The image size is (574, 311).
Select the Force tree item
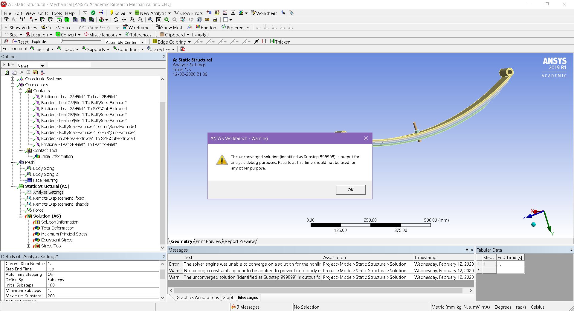(38, 210)
